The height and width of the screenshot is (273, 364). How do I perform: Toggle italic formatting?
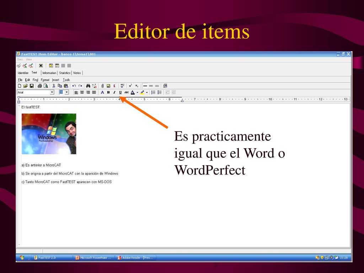point(114,92)
